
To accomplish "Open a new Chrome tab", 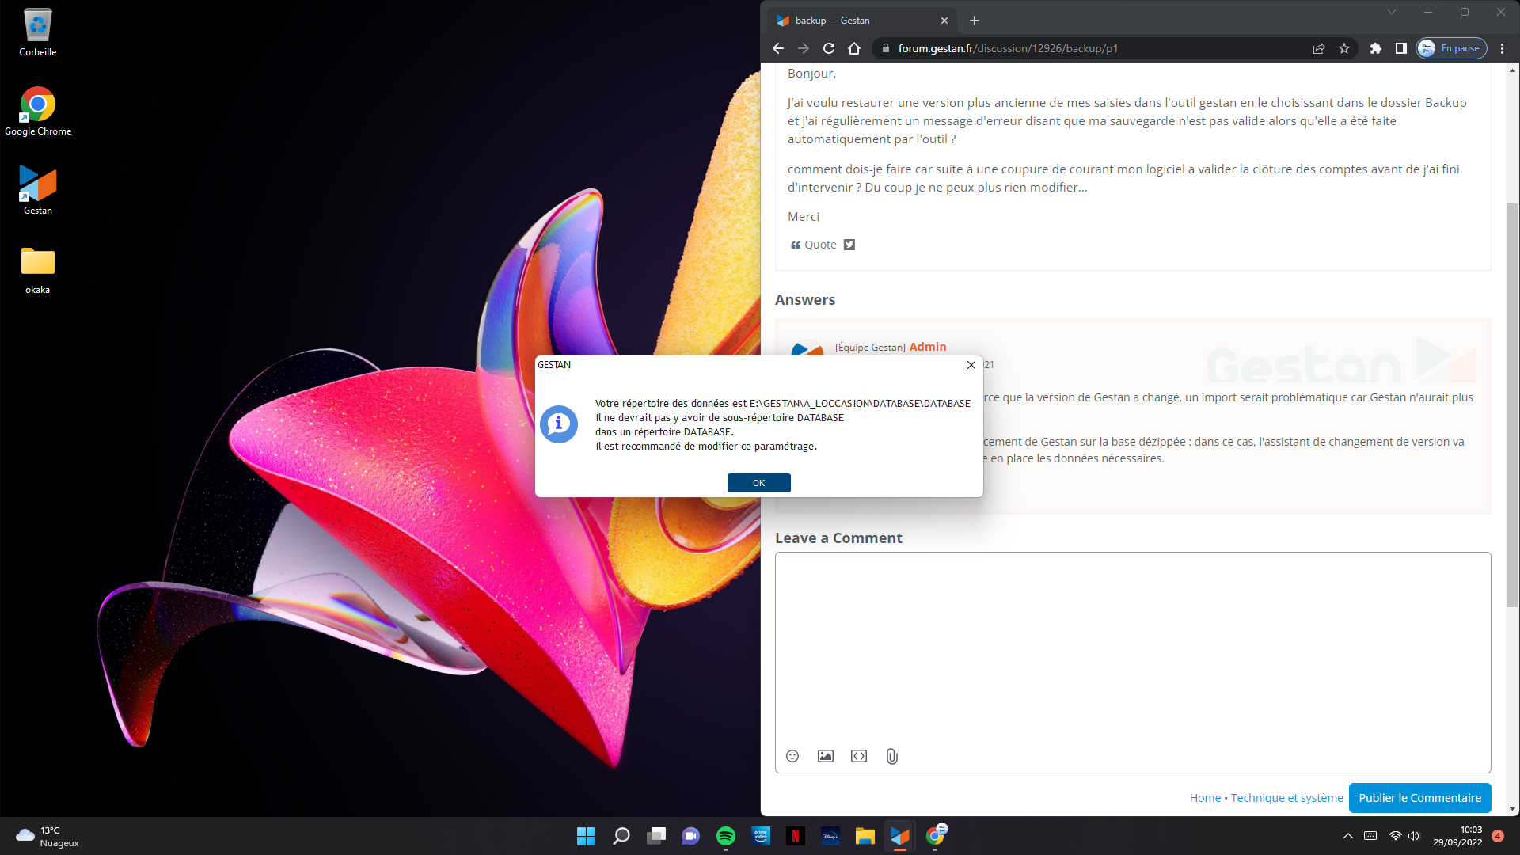I will coord(975,21).
